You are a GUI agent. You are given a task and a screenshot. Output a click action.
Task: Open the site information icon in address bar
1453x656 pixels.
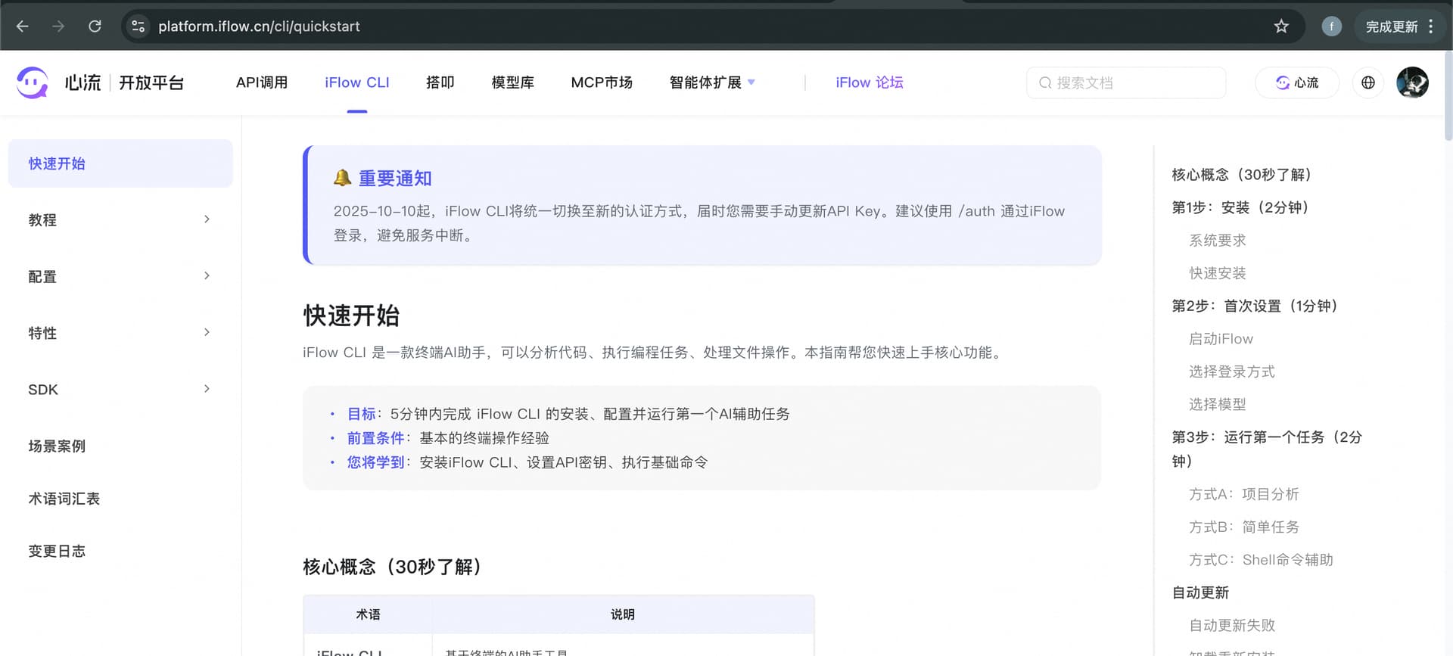(x=138, y=26)
